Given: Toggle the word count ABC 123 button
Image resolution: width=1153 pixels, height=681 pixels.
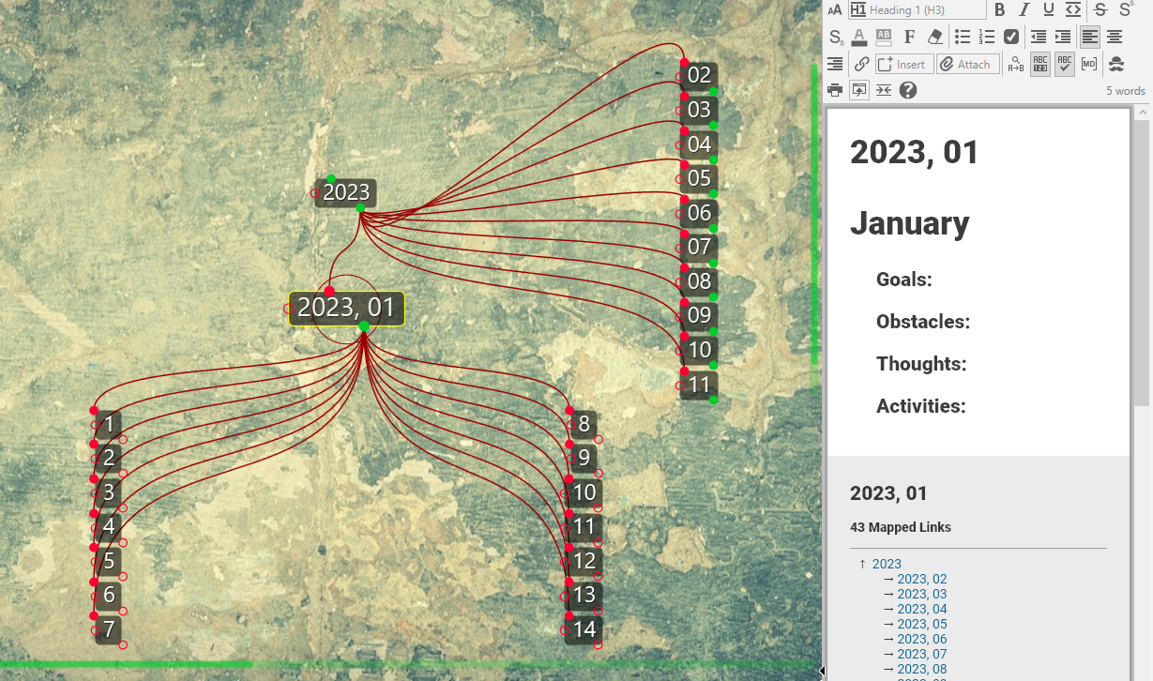Looking at the screenshot, I should pyautogui.click(x=1039, y=64).
